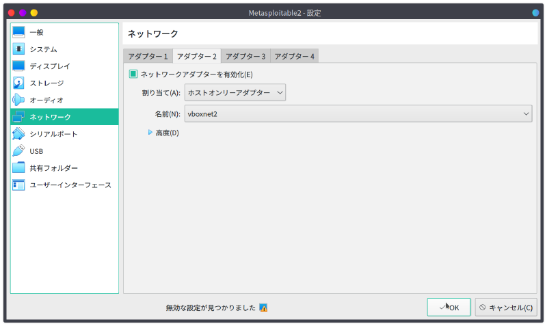
Task: Select the ユーザーインターフェース window icon
Action: (x=18, y=185)
